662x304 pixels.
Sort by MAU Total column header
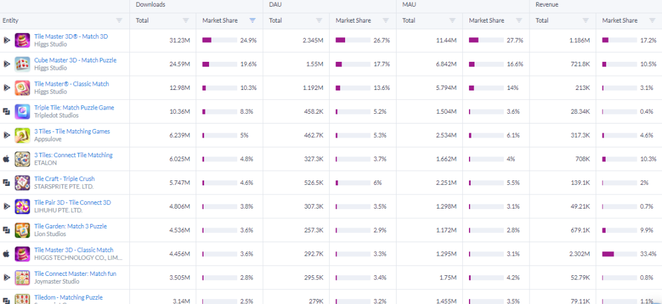coord(409,21)
